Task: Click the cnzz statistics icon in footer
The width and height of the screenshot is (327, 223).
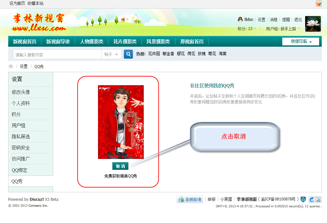Action: tap(318, 199)
